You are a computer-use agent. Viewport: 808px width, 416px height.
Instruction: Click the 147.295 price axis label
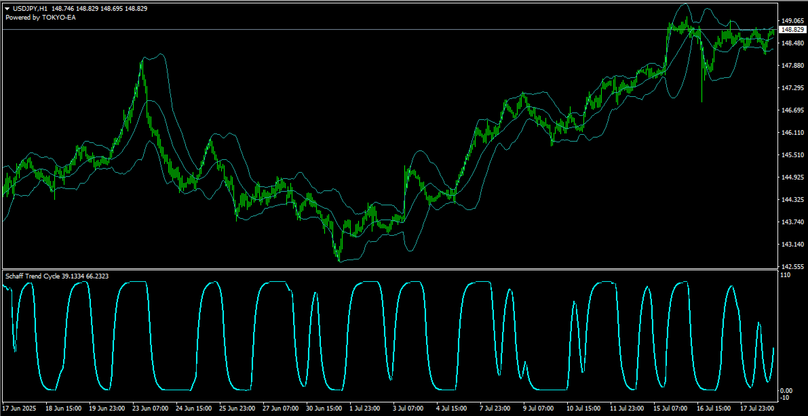click(x=792, y=88)
